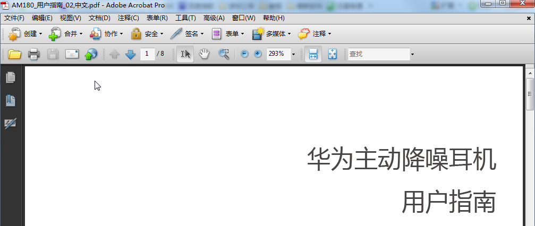The width and height of the screenshot is (535, 226).
Task: Click the vertical scrollbar up arrow
Action: pos(530,73)
